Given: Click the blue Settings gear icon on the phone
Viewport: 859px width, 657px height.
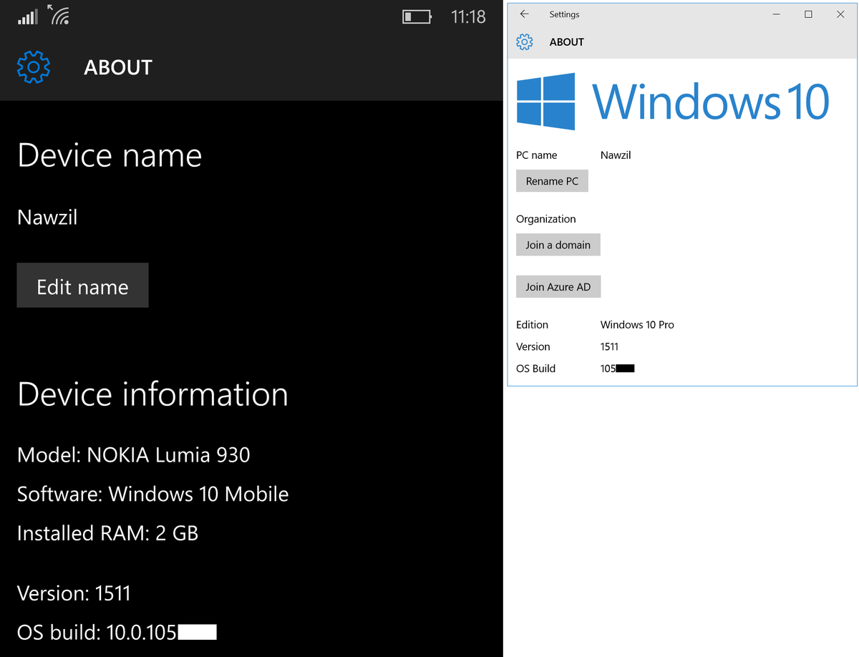Looking at the screenshot, I should 33,67.
